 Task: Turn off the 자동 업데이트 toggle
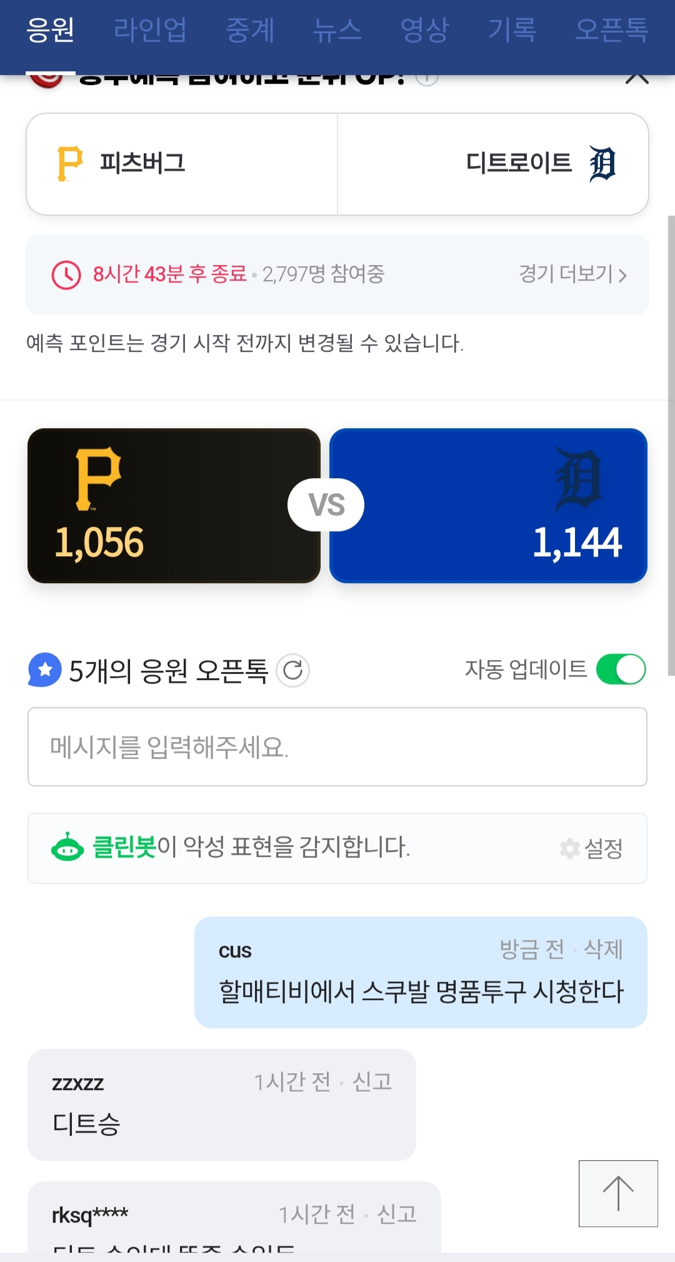click(x=621, y=669)
